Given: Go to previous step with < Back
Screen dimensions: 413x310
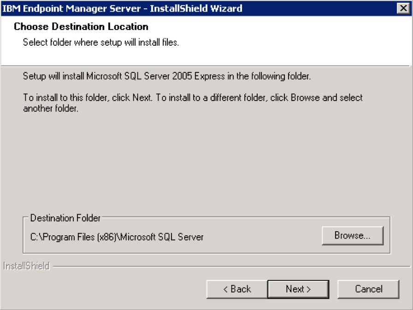Looking at the screenshot, I should coord(237,289).
